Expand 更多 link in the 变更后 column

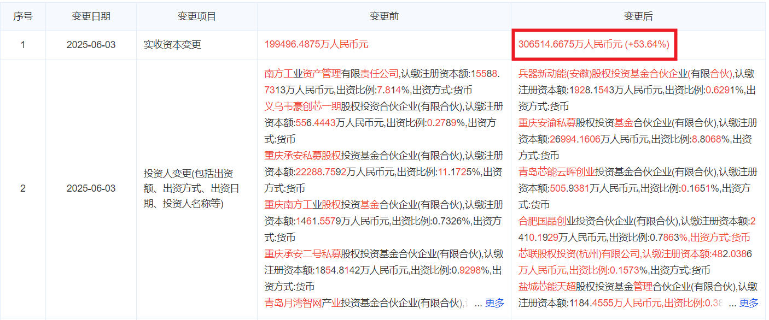(749, 303)
